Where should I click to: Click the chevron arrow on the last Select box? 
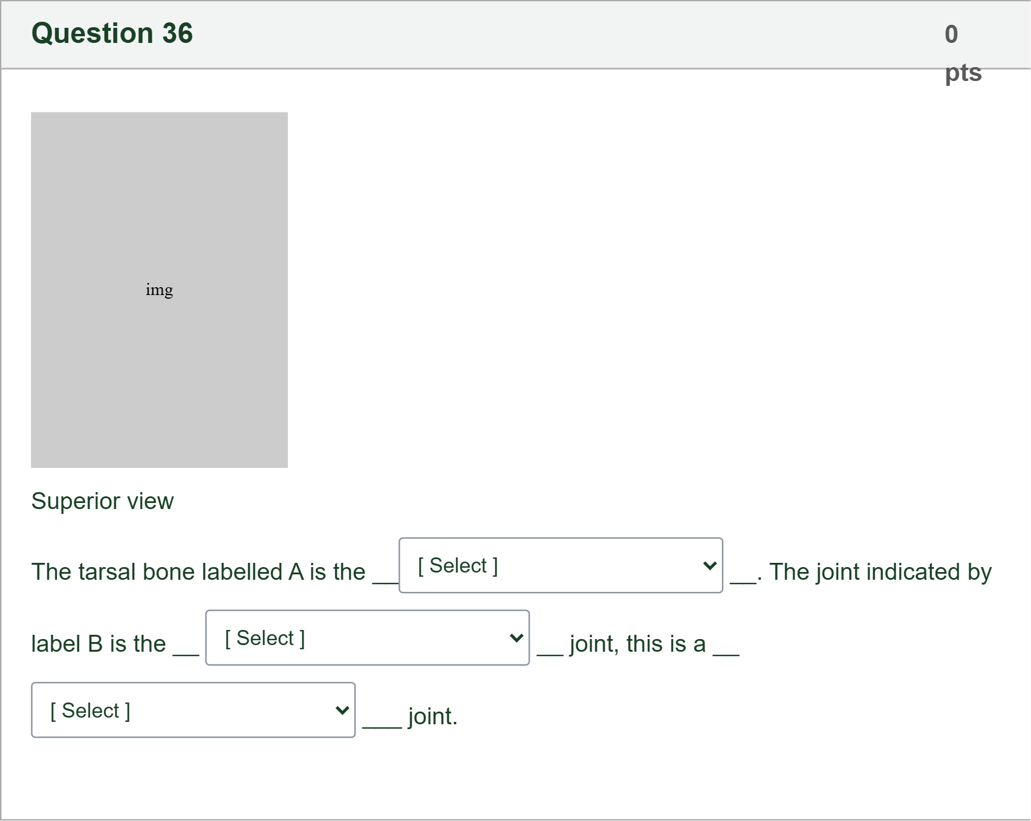[x=342, y=710]
